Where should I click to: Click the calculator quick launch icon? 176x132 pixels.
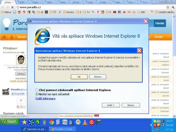click(58, 122)
